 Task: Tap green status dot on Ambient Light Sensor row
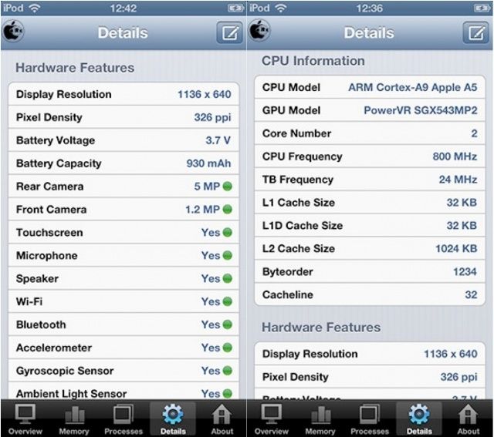point(228,393)
